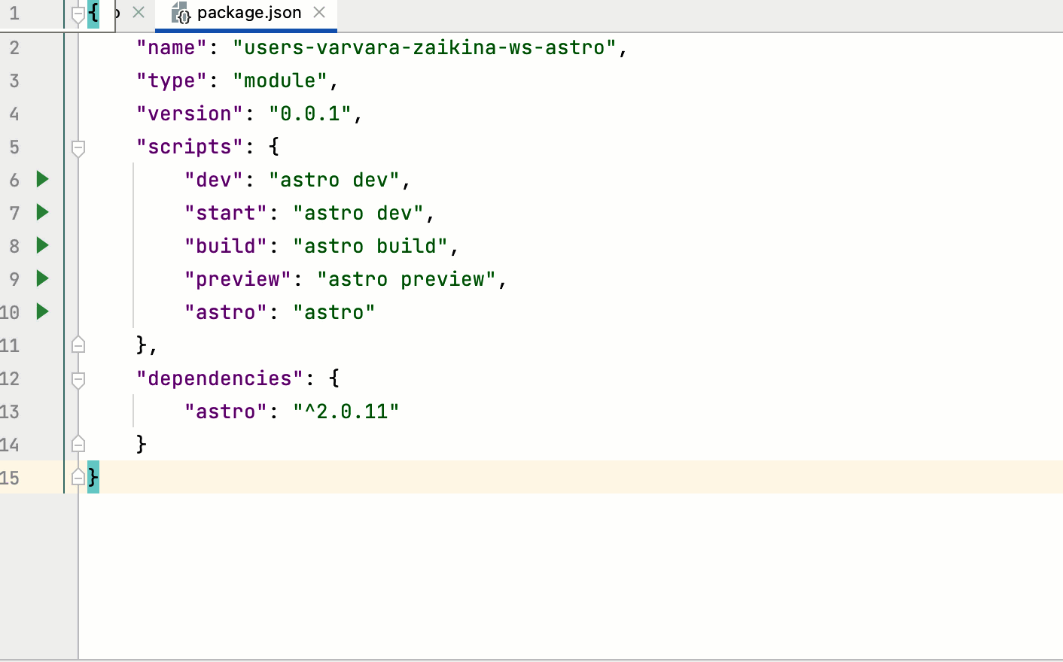
Task: Close the package.json tab
Action: (x=319, y=13)
